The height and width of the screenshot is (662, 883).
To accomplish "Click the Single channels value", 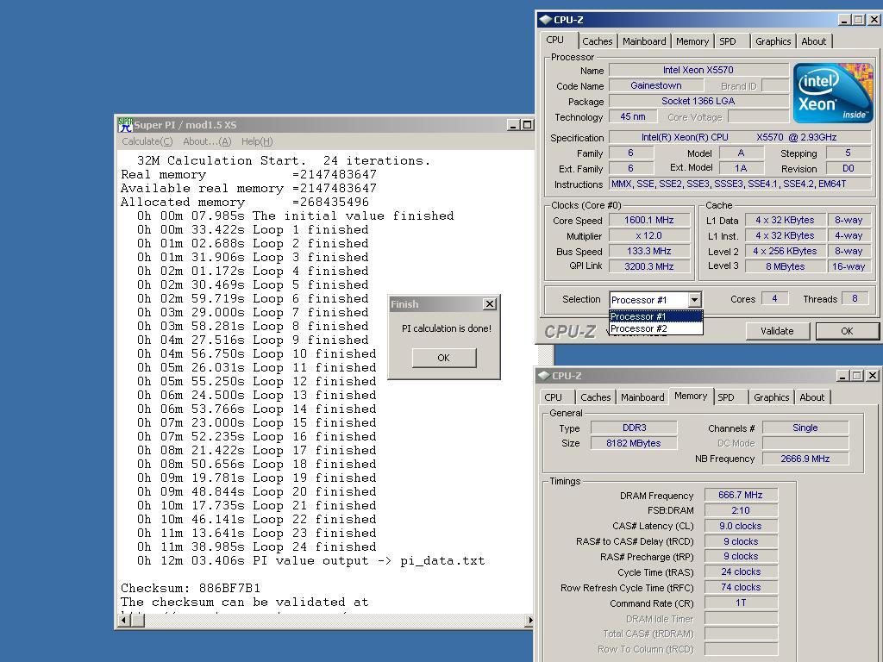I will (805, 428).
